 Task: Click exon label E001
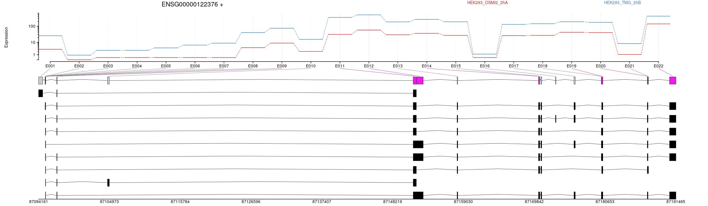click(x=50, y=66)
